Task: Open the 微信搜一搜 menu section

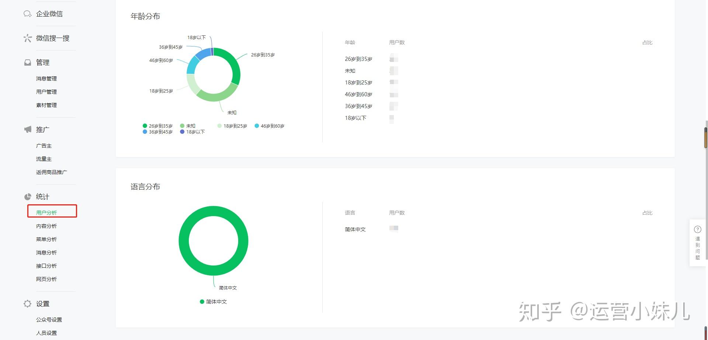Action: [53, 38]
